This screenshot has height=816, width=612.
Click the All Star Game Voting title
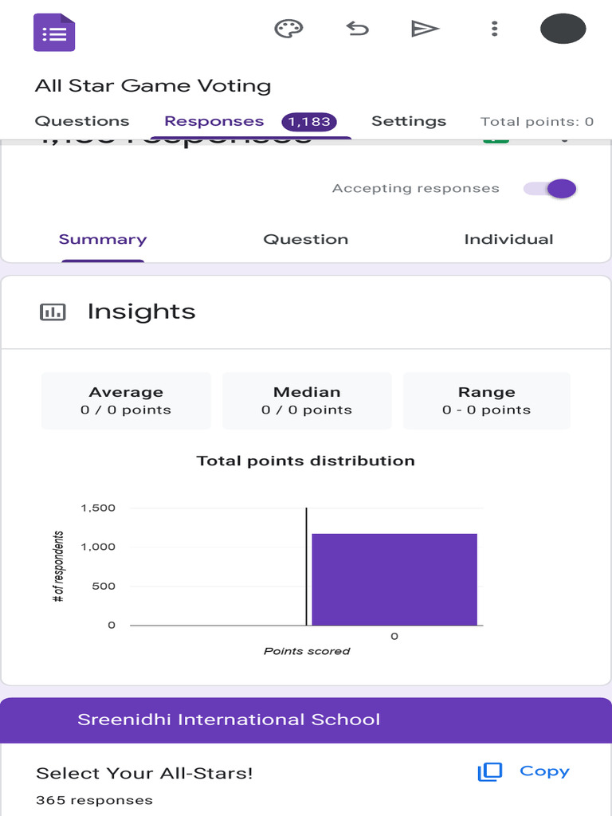tap(153, 86)
